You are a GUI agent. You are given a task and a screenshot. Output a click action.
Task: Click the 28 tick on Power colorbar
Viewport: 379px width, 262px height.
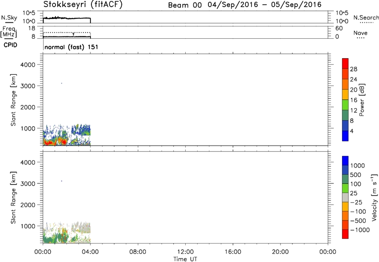tap(353, 69)
